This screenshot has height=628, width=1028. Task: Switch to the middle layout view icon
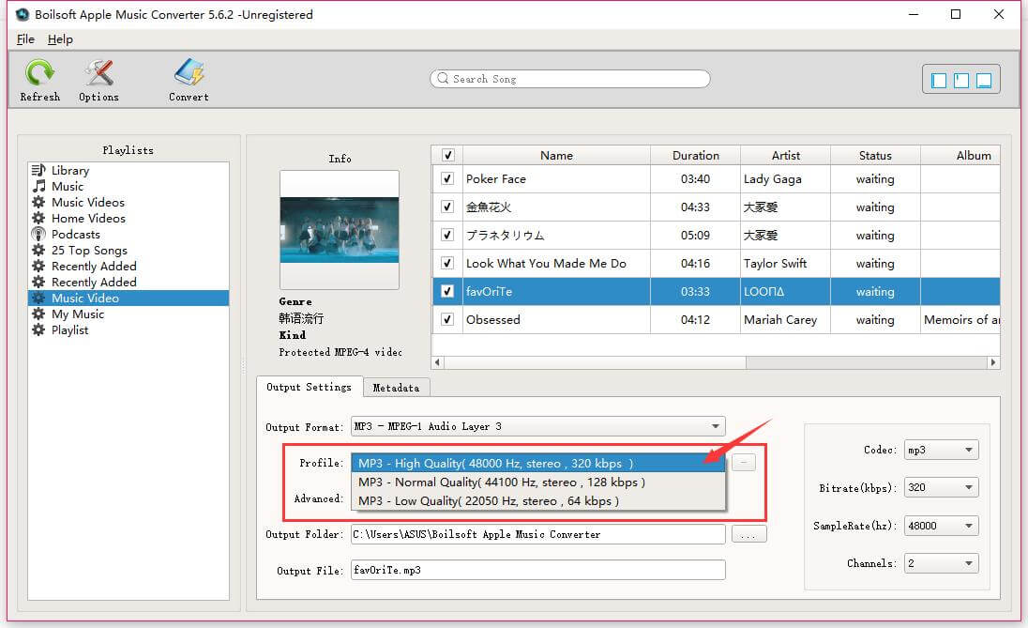(961, 80)
